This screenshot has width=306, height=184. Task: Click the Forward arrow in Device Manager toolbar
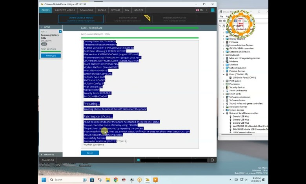[224, 21]
